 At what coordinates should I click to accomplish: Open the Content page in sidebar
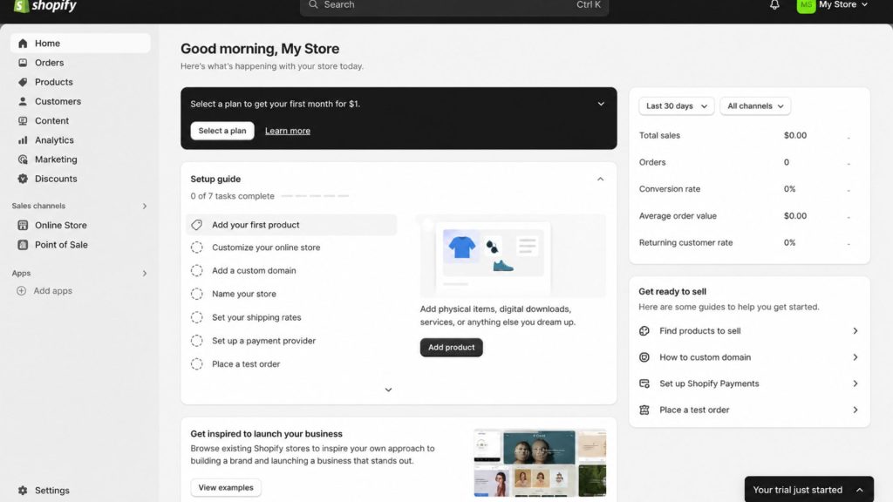[80, 120]
